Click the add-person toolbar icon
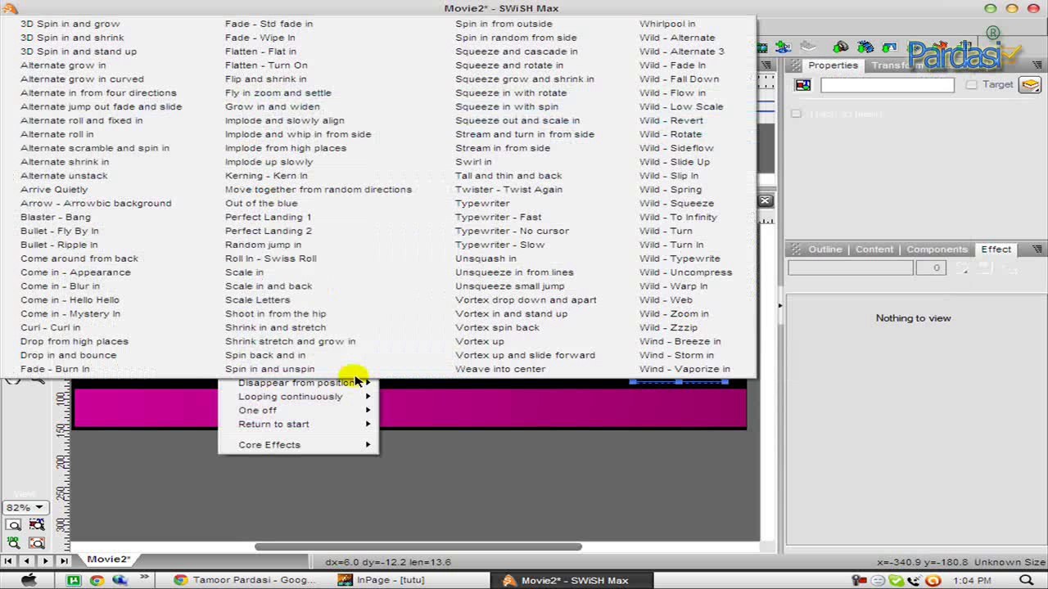This screenshot has height=589, width=1048. [x=784, y=47]
